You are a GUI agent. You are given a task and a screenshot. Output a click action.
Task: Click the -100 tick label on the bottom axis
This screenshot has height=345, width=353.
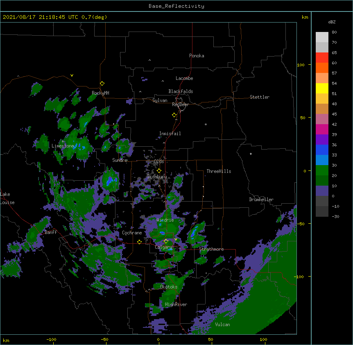click(51, 339)
